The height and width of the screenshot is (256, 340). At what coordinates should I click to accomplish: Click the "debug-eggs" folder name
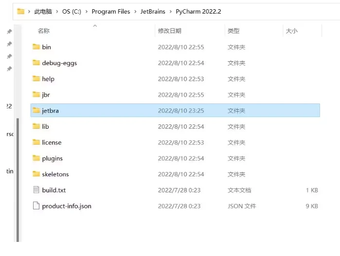point(59,63)
